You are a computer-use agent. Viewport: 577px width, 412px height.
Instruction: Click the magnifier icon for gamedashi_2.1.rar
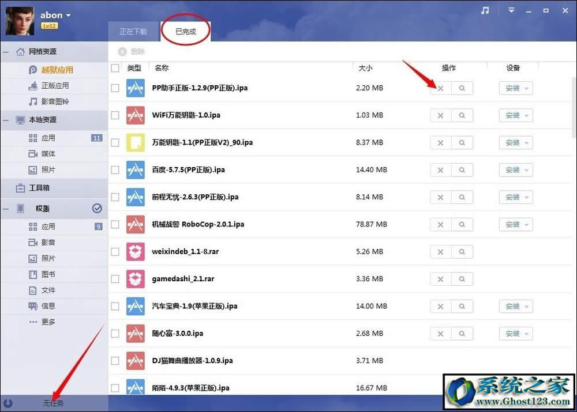click(x=462, y=279)
